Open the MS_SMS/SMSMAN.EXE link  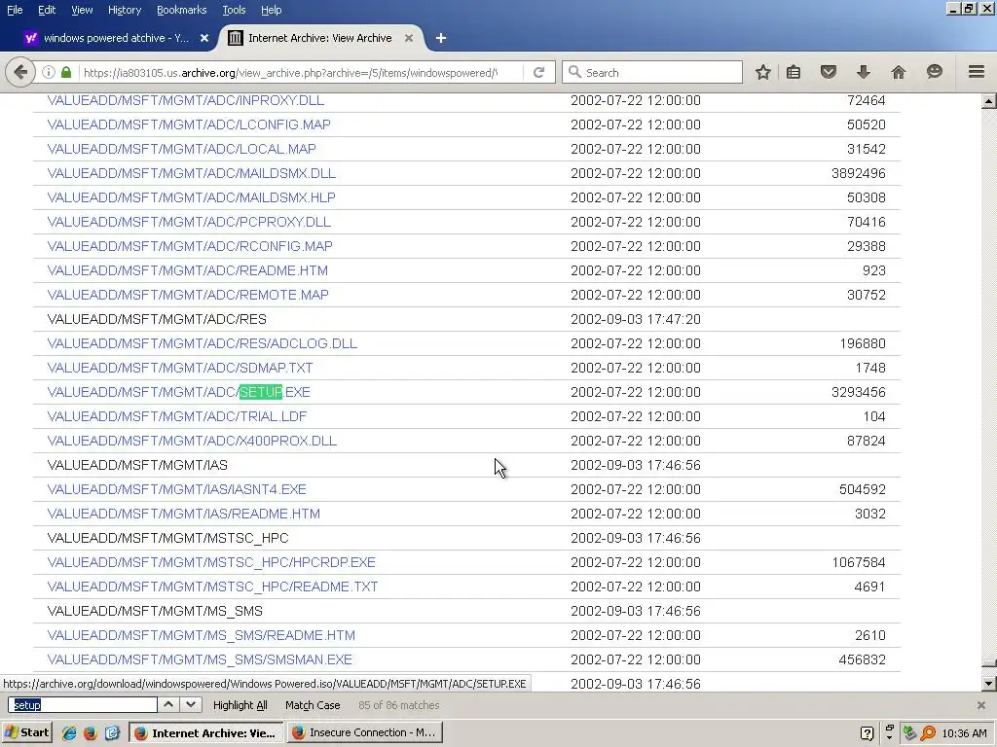coord(200,659)
